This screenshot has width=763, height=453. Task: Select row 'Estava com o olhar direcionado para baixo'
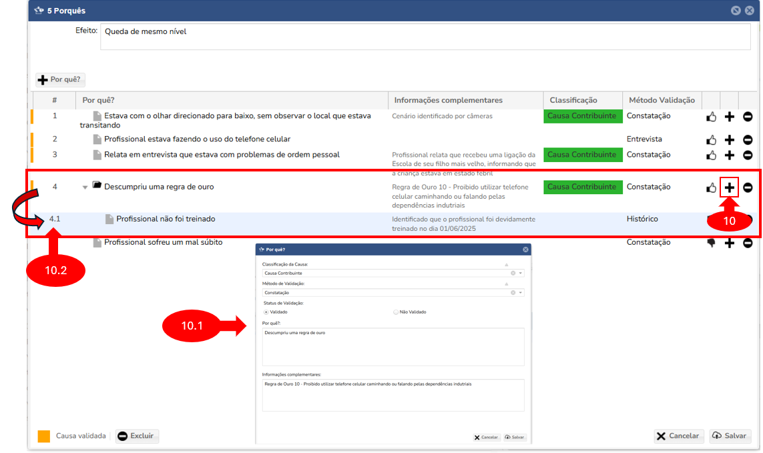click(394, 120)
